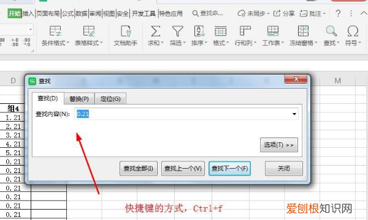Image resolution: width=368 pixels, height=220 pixels.
Task: Open the number format launcher arrow
Action: click(x=33, y=51)
